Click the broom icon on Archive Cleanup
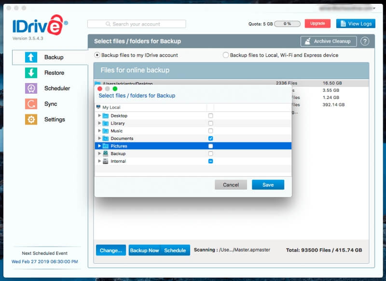Screen dimensions: 386x281 (x=308, y=41)
